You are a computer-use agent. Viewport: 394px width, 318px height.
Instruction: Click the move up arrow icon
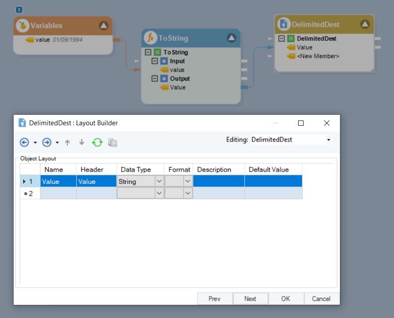[67, 142]
